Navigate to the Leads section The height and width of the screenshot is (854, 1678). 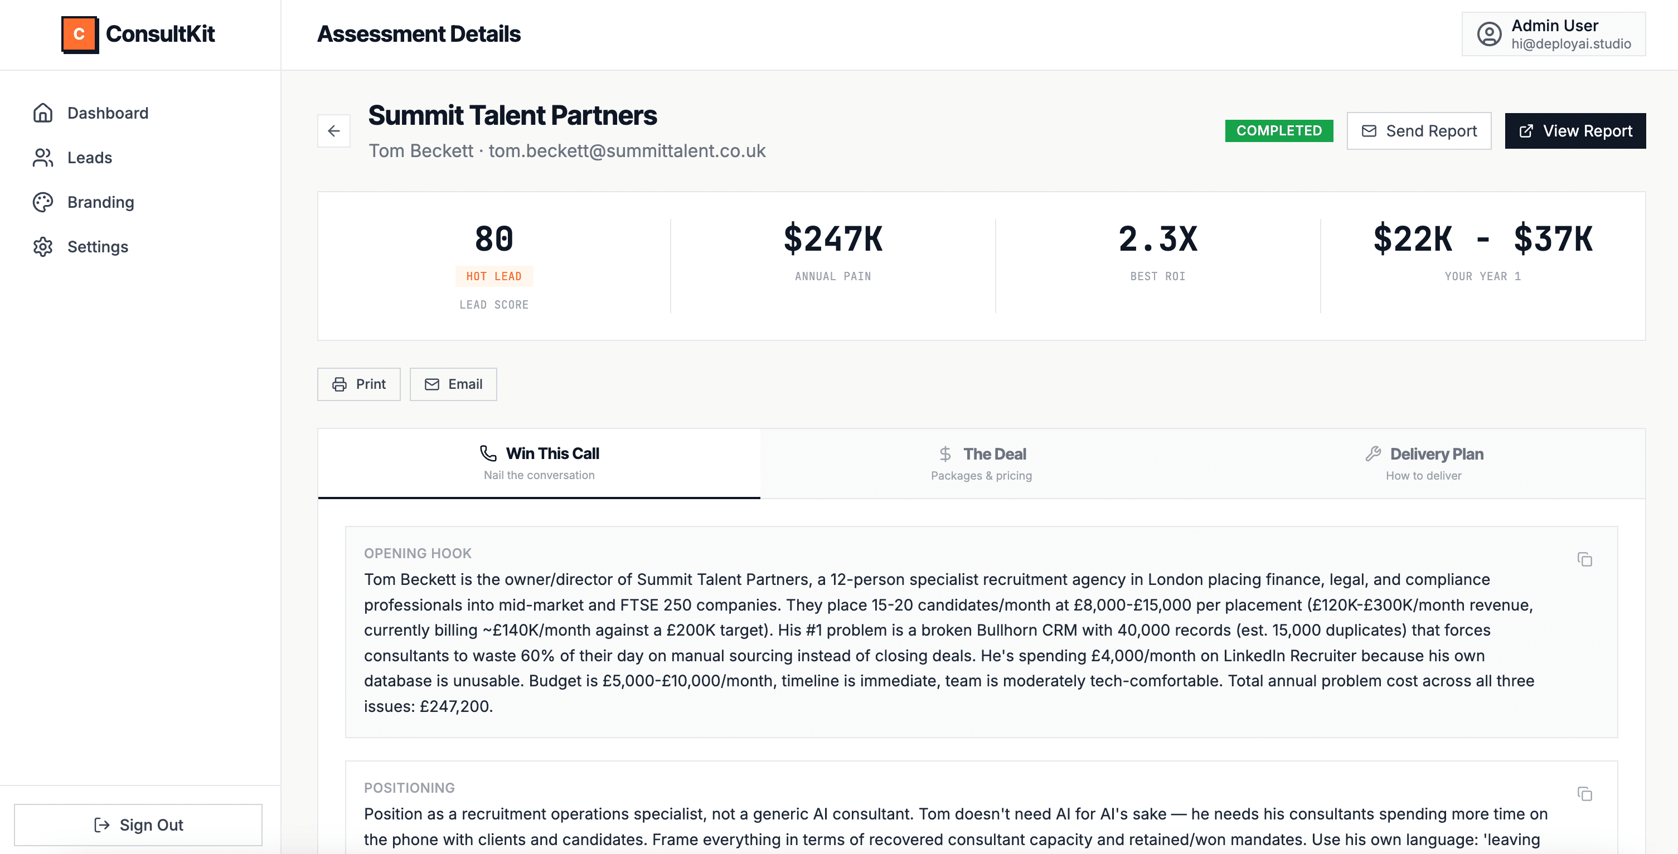89,158
